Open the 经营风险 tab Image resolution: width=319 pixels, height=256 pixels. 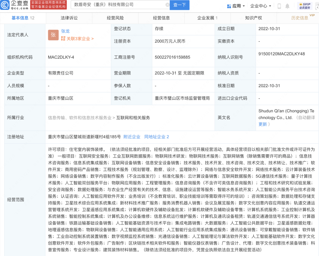point(115,18)
